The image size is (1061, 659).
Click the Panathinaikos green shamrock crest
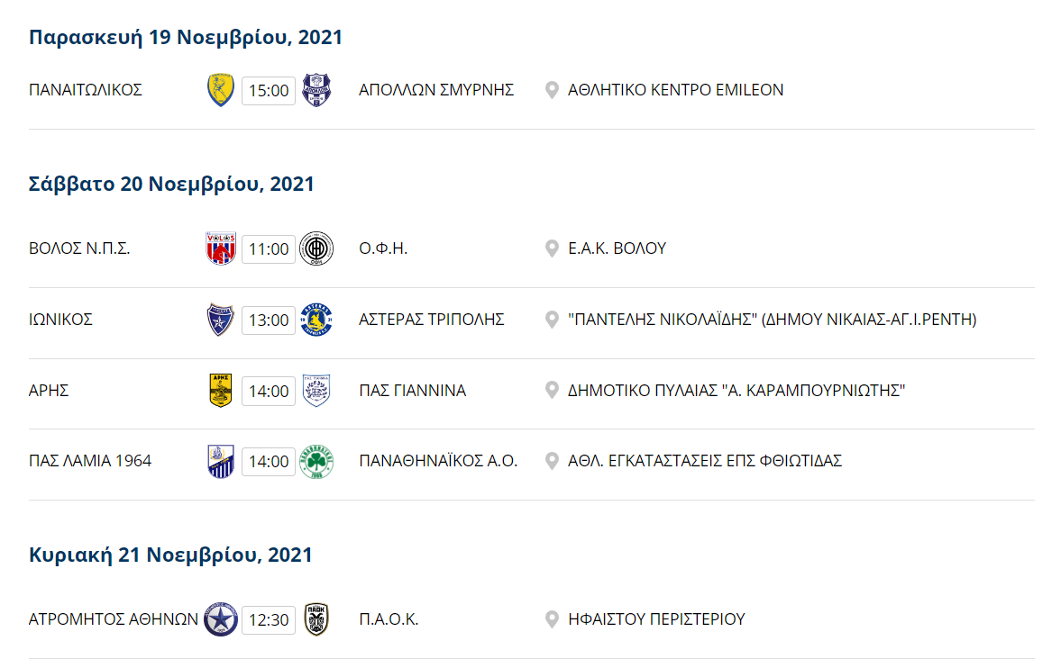(x=316, y=461)
